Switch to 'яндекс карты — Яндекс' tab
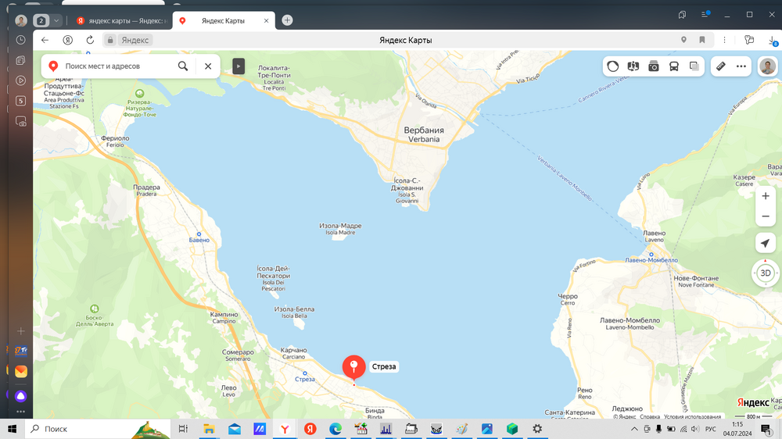This screenshot has height=439, width=782. pyautogui.click(x=121, y=21)
